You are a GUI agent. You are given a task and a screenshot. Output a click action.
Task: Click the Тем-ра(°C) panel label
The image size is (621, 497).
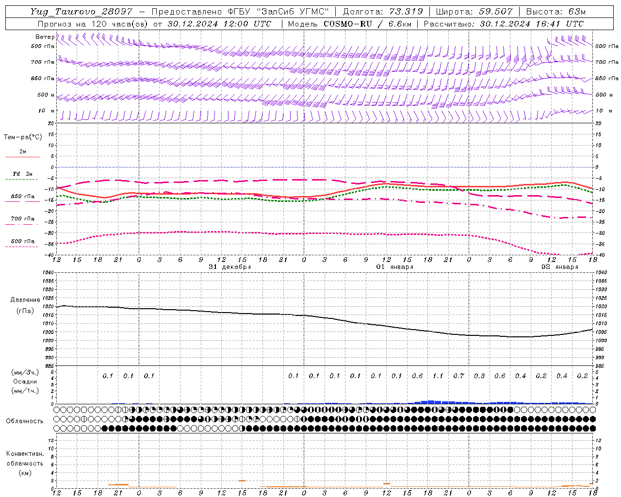23,137
